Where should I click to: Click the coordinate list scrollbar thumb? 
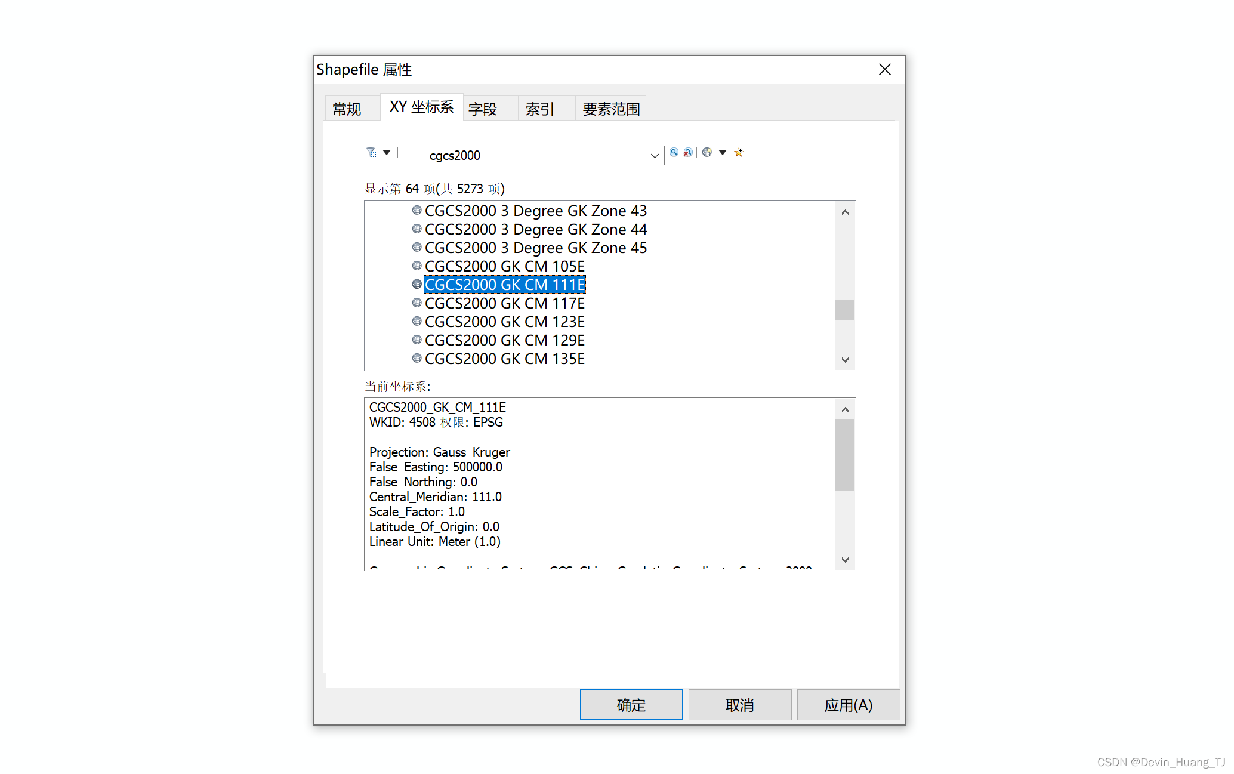[844, 310]
